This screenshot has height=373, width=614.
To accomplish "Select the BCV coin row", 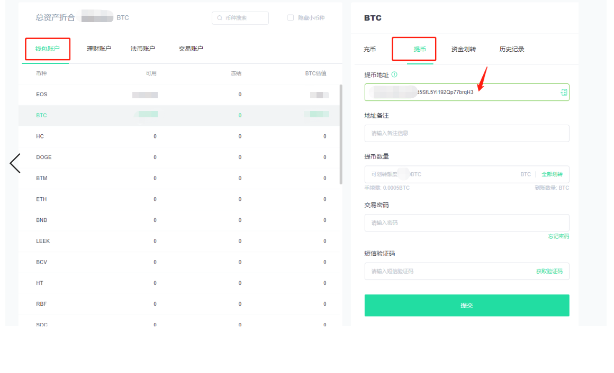I will [178, 263].
